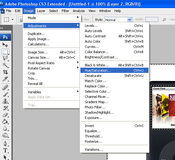The image size is (175, 160).
Task: Open the Adjustments submenu entry
Action: [51, 26]
